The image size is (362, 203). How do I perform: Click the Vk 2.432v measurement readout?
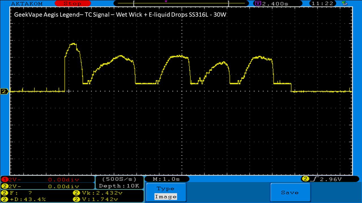click(98, 193)
